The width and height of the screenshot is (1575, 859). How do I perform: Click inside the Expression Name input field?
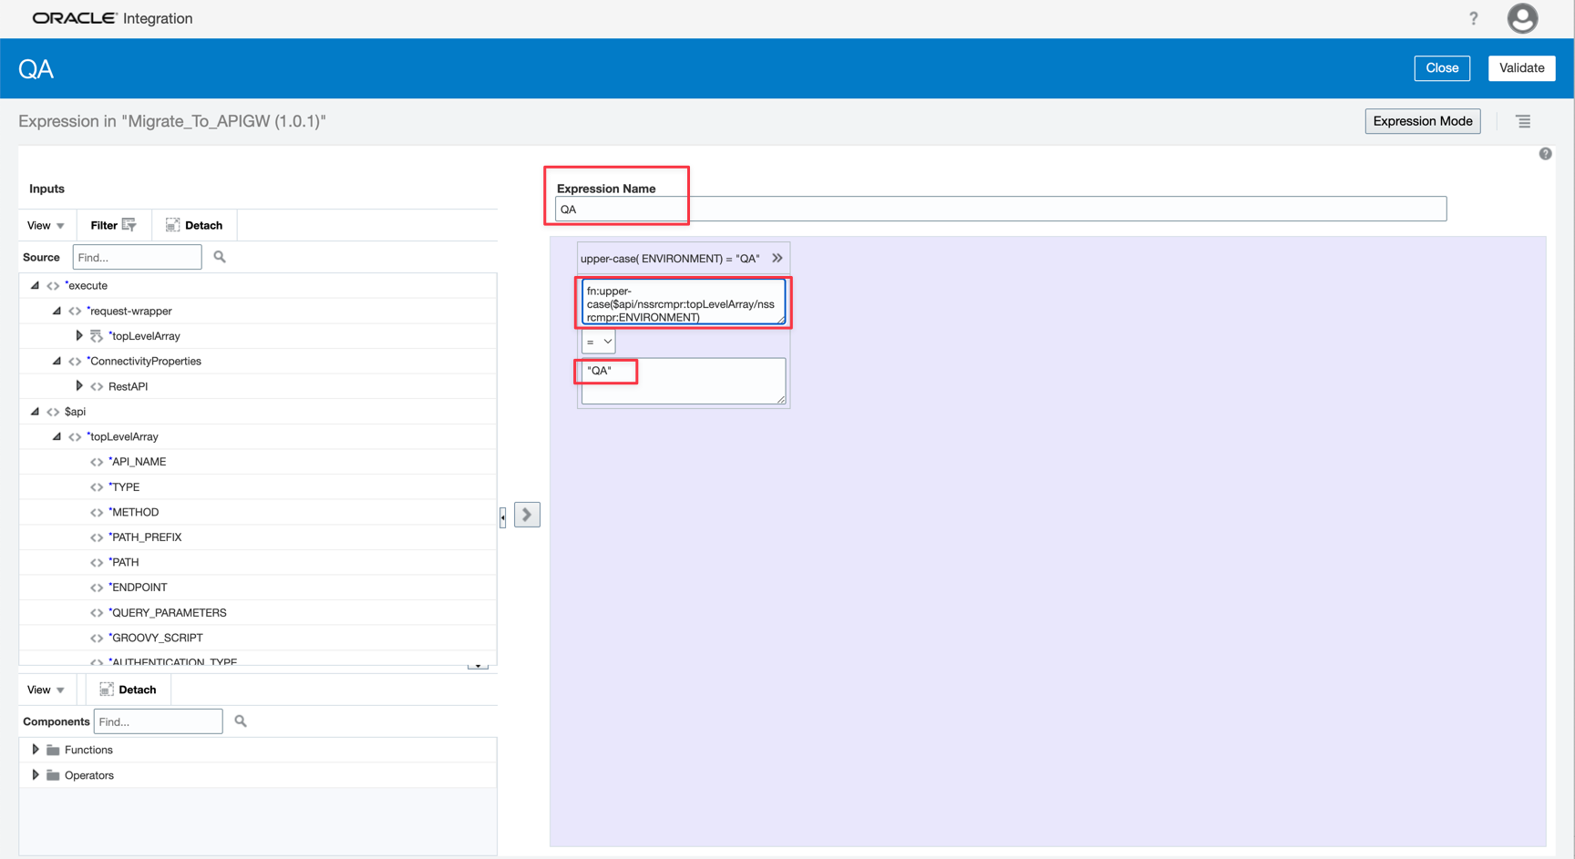coord(911,208)
